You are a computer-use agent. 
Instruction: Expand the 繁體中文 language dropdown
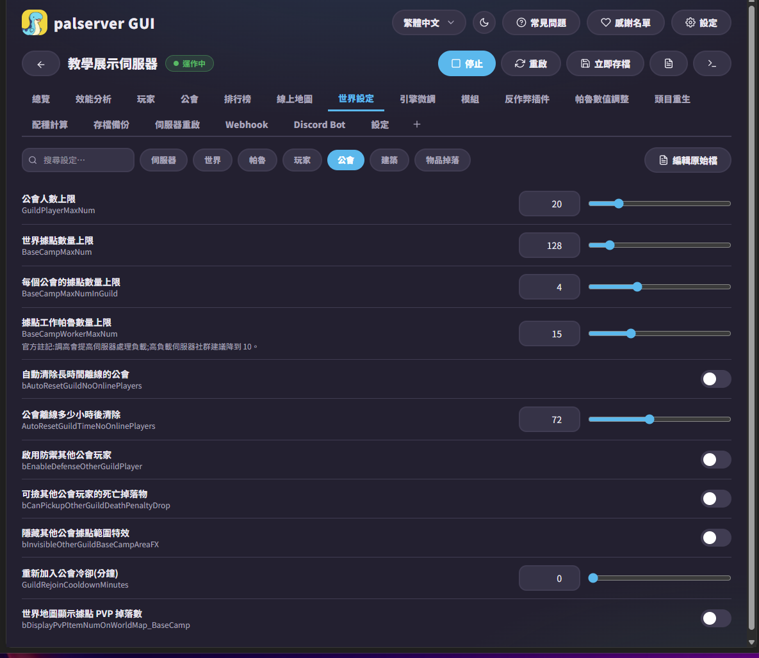429,23
